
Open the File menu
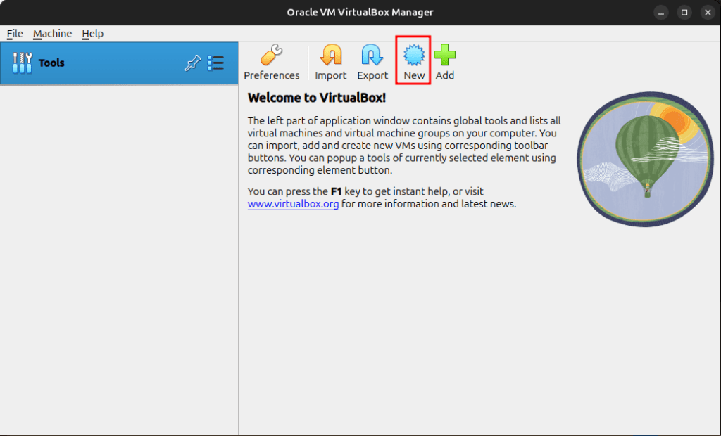(15, 34)
